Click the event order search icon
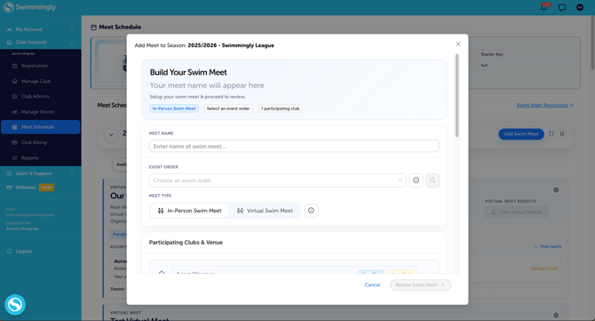Viewport: 595px width, 321px height. (x=432, y=181)
